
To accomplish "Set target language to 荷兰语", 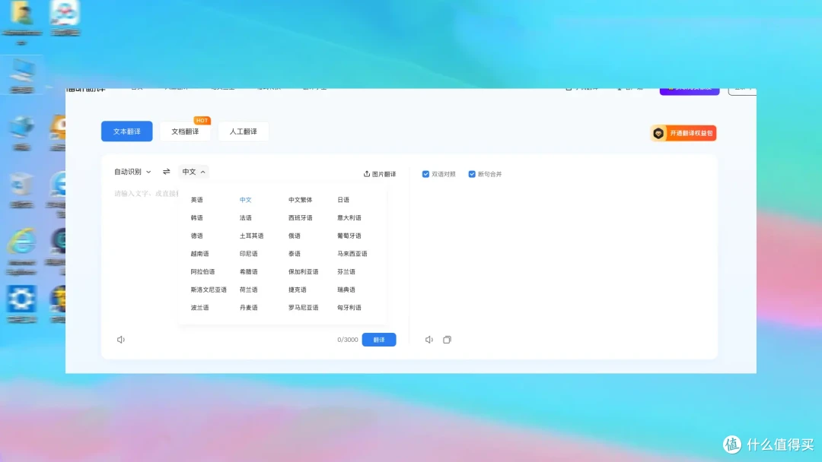I will 248,290.
